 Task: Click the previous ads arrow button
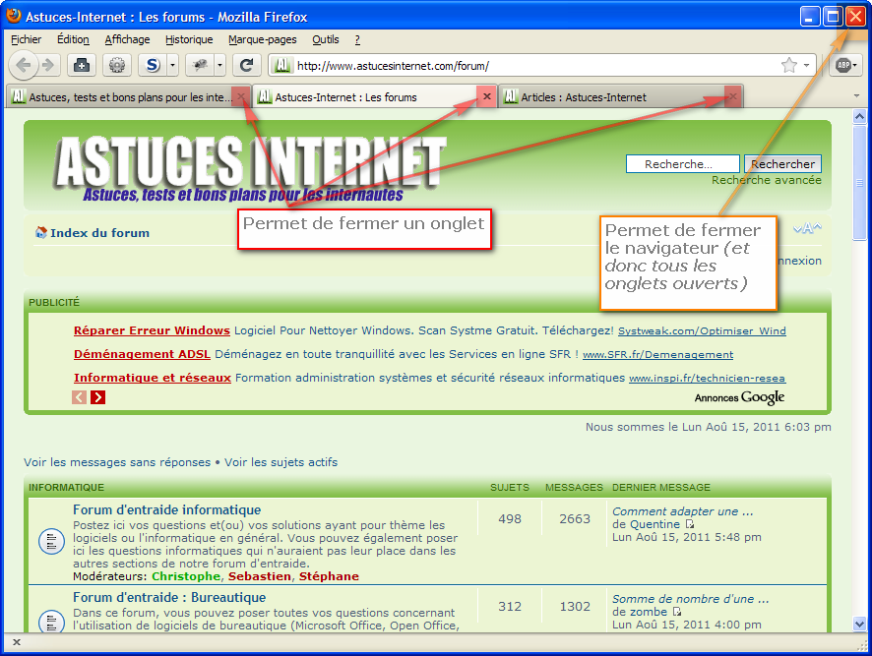(79, 397)
